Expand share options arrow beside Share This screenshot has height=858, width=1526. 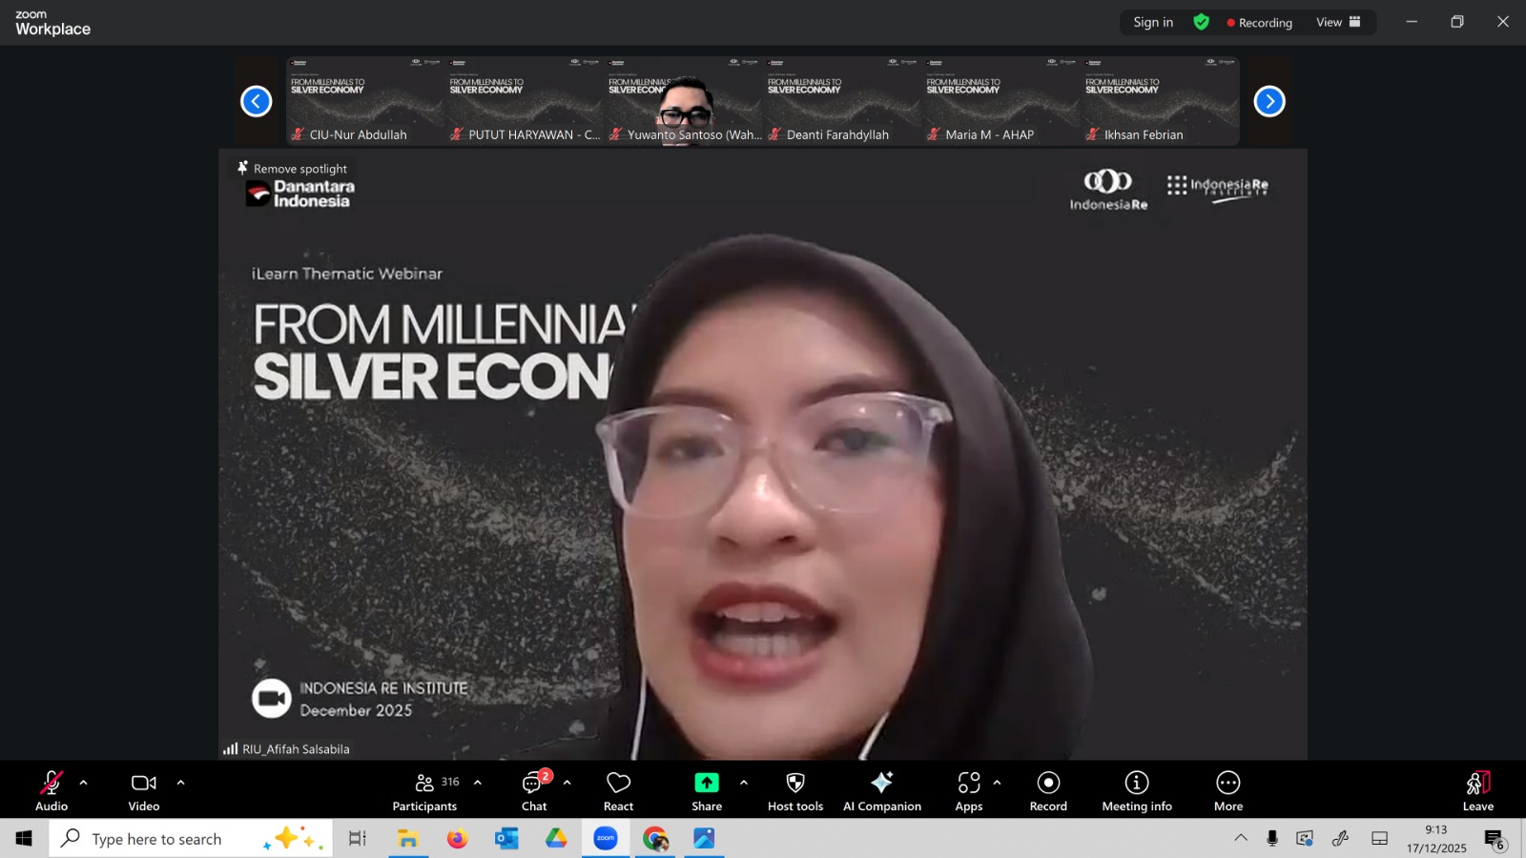(744, 783)
